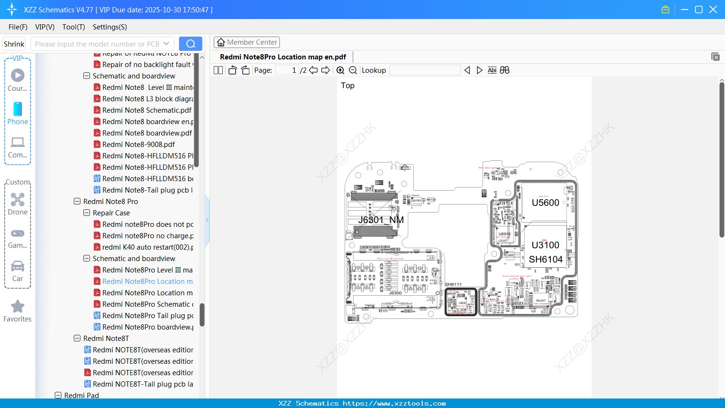Viewport: 725px width, 408px height.
Task: Collapse the Repair Case folder
Action: coord(87,213)
